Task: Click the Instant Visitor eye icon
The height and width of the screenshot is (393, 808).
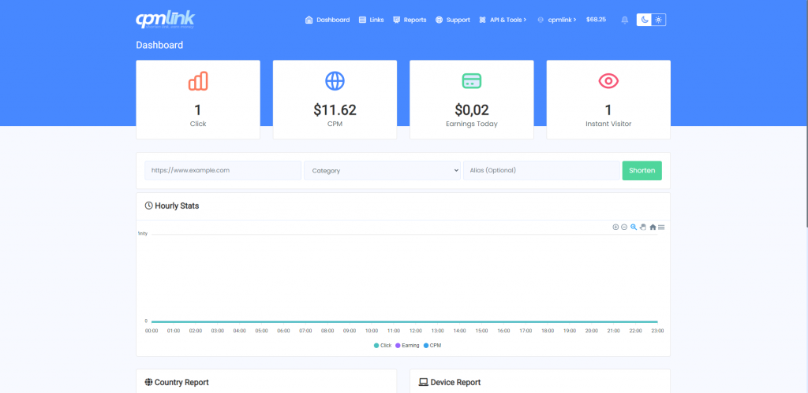Action: (x=608, y=80)
